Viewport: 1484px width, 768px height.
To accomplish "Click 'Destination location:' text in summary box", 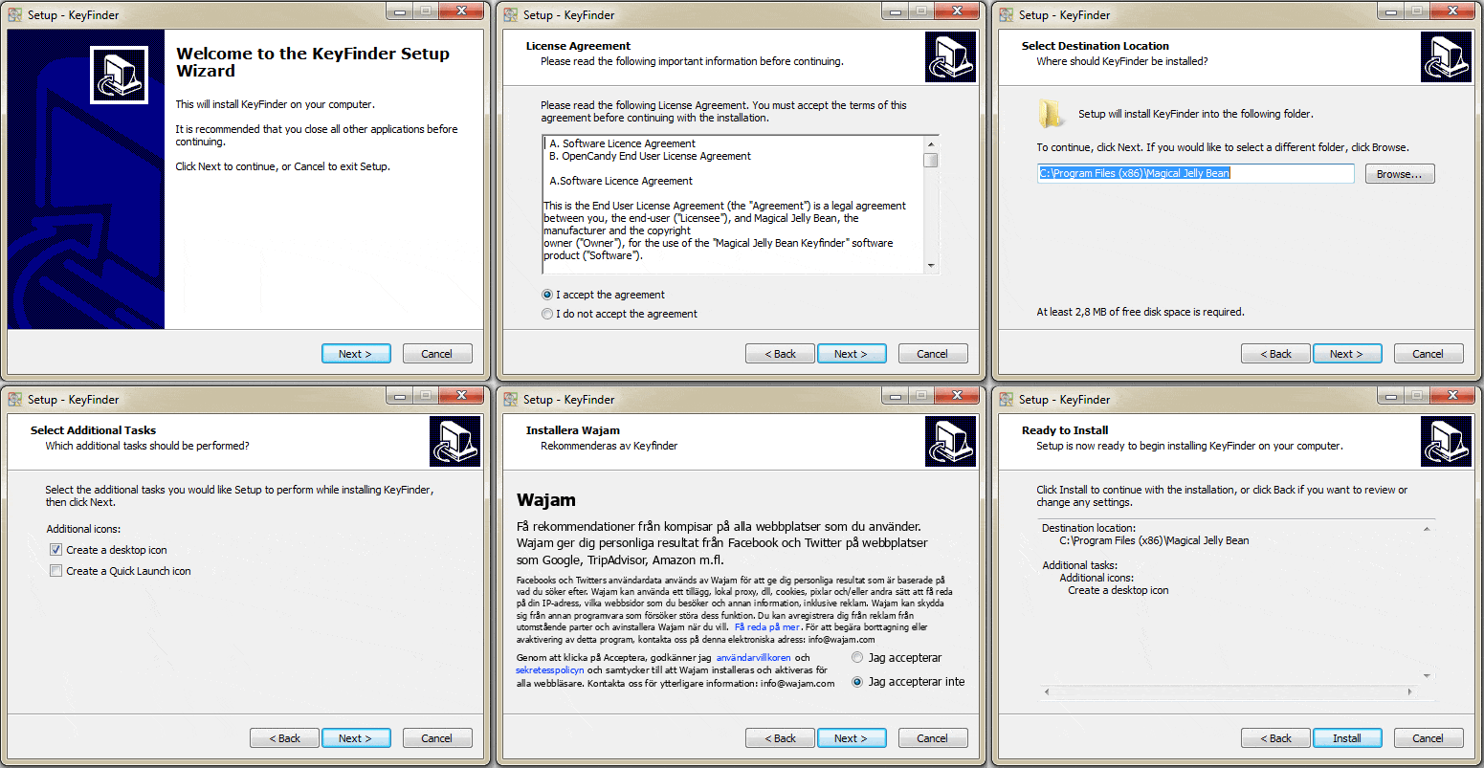I will tap(1089, 528).
